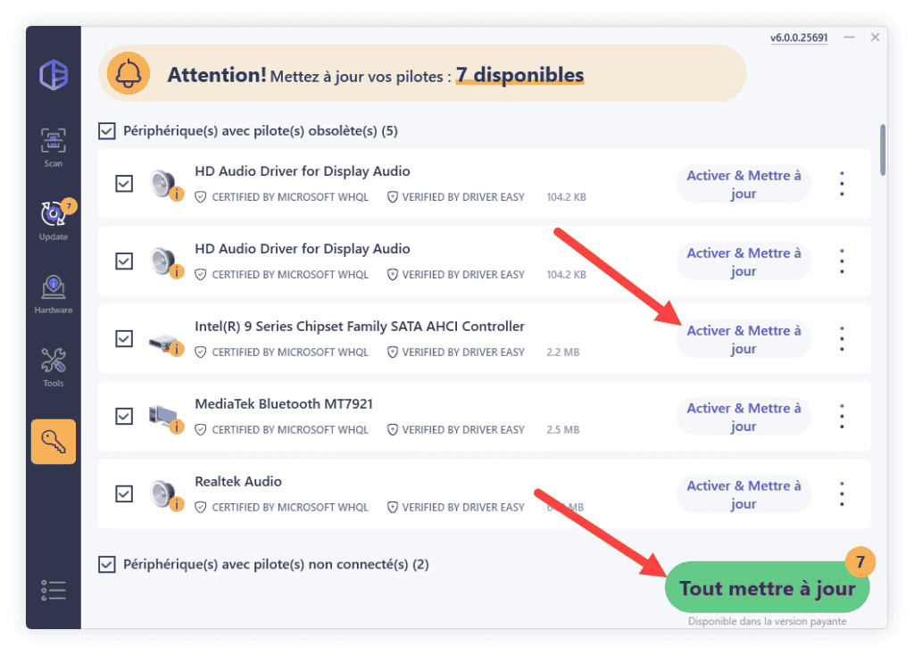914x655 pixels.
Task: Uncheck the second HD Audio Driver checkbox
Action: pos(124,261)
